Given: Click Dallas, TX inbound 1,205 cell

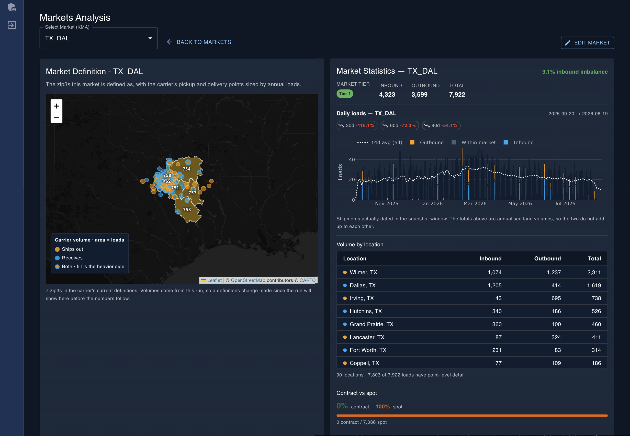Looking at the screenshot, I should [x=495, y=285].
